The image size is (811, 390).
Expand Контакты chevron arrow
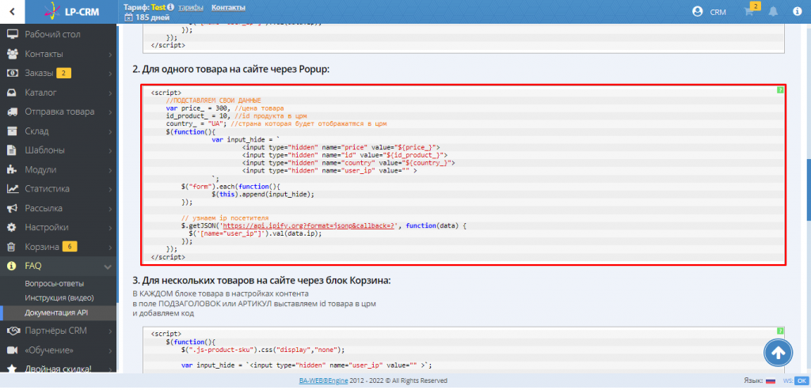click(x=110, y=55)
